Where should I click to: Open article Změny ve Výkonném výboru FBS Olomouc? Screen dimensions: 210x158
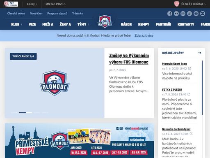tap(129, 59)
